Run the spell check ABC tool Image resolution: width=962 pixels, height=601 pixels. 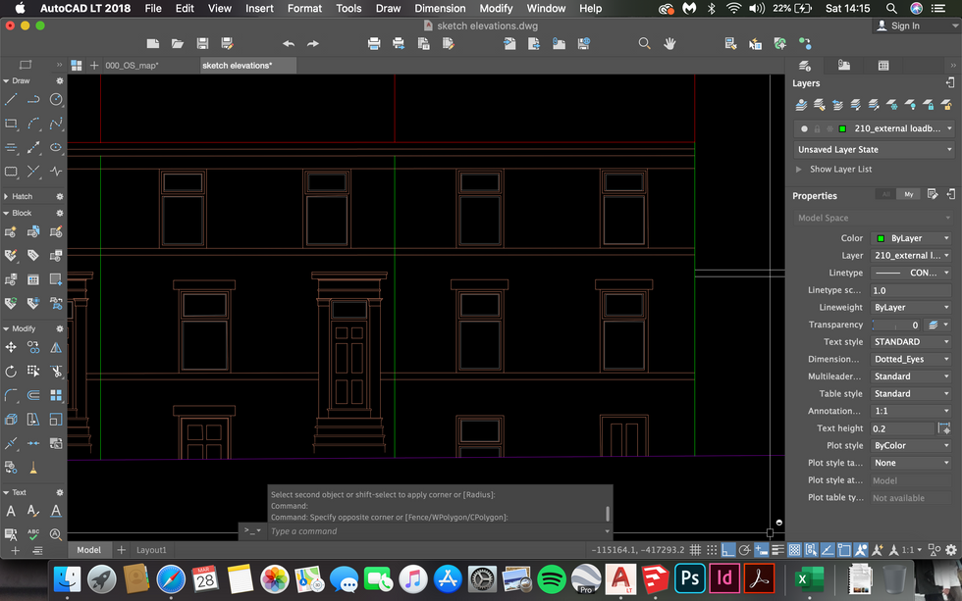(33, 534)
